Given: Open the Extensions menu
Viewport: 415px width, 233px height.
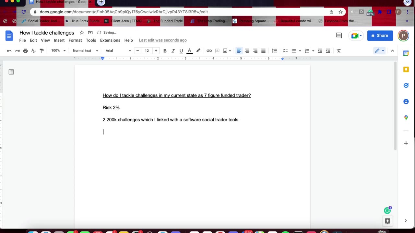Looking at the screenshot, I should (x=110, y=40).
